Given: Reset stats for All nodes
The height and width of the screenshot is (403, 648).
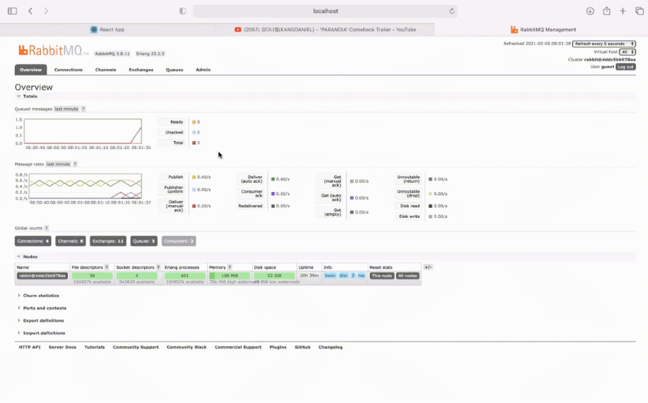Looking at the screenshot, I should (407, 275).
